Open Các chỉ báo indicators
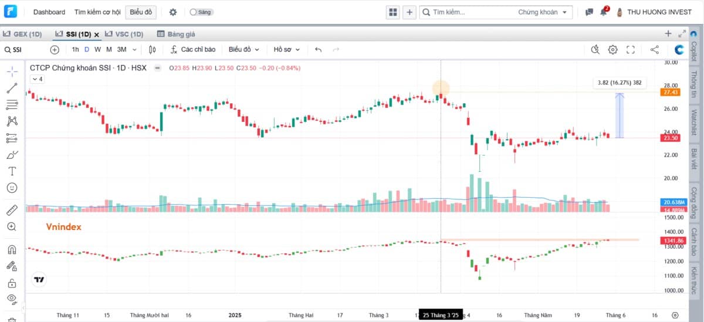Viewport: 704px width, 322px height. pos(192,50)
